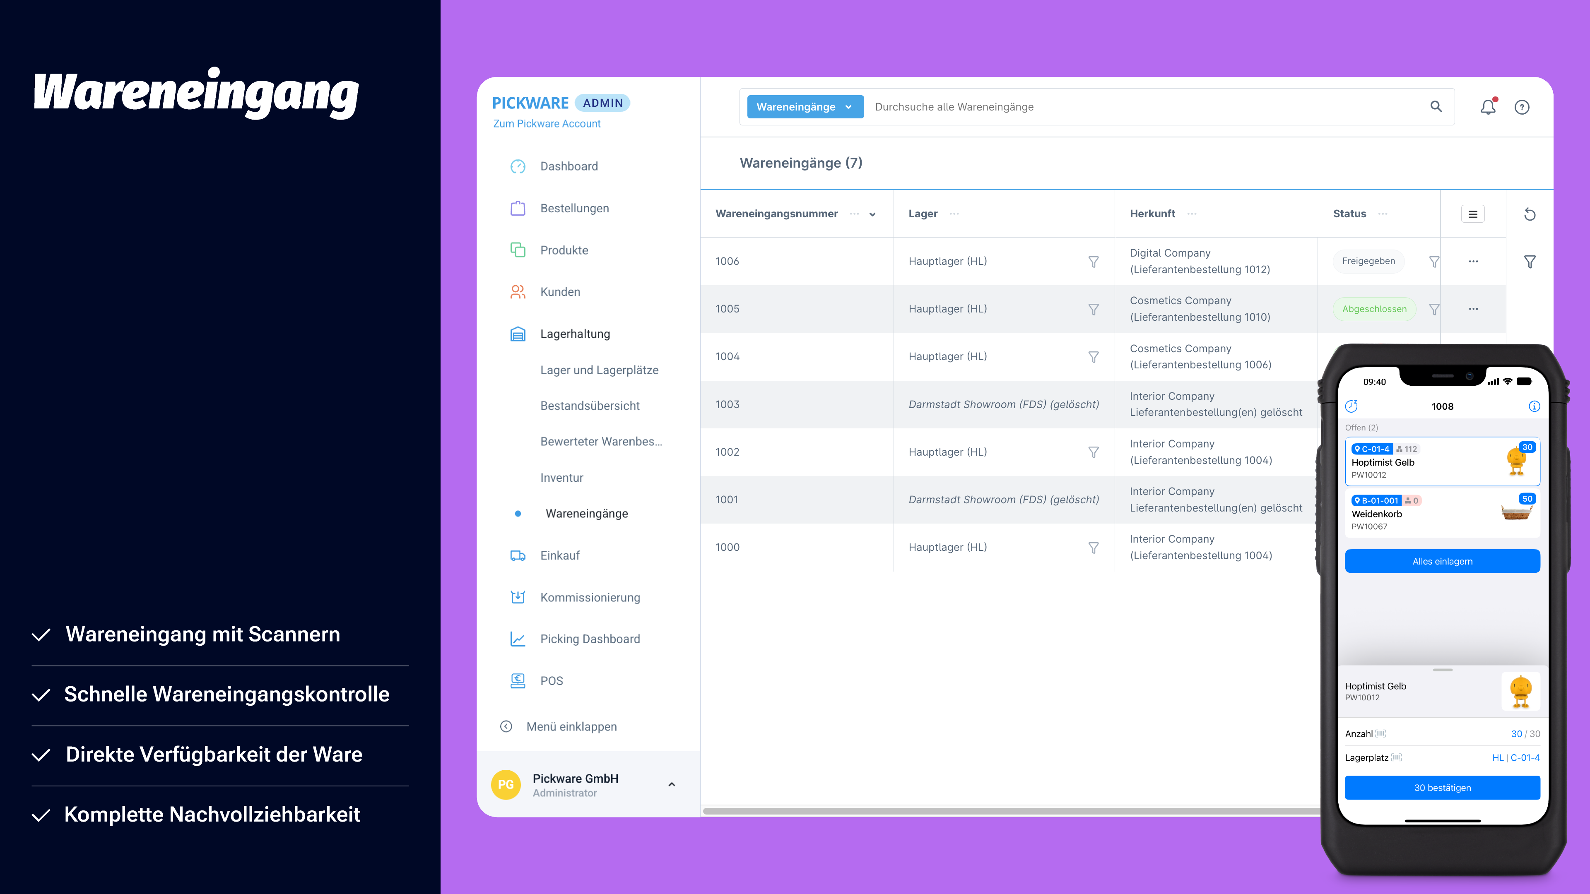This screenshot has height=894, width=1590.
Task: Tap 30 bestätigen button on phone
Action: tap(1442, 788)
